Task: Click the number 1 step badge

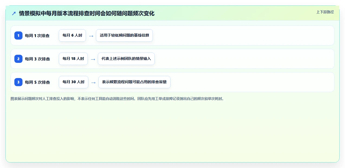Action: tap(18, 35)
